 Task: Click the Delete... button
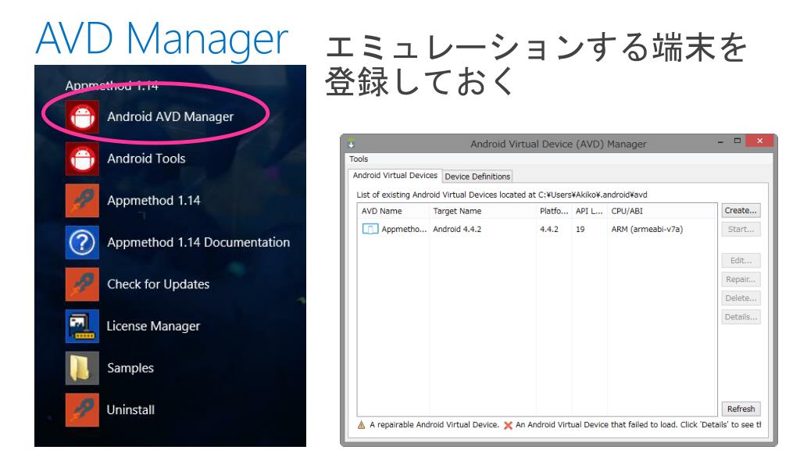coord(741,298)
